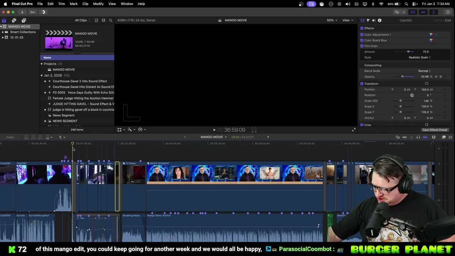The width and height of the screenshot is (455, 256).
Task: Select the Audio inspector speaker icon
Action: coord(374,20)
